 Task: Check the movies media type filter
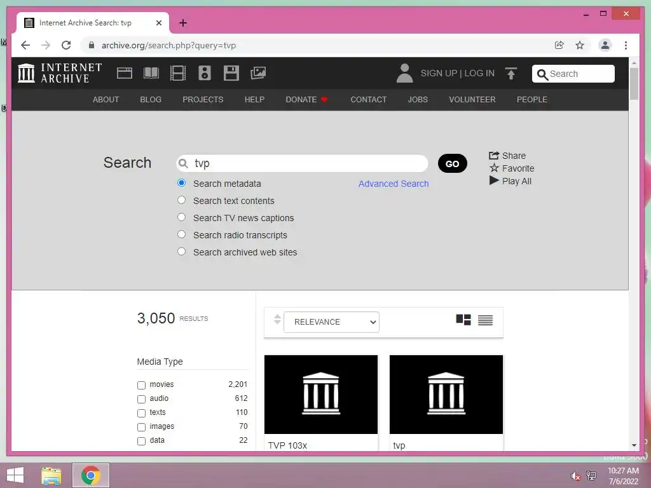(x=141, y=385)
